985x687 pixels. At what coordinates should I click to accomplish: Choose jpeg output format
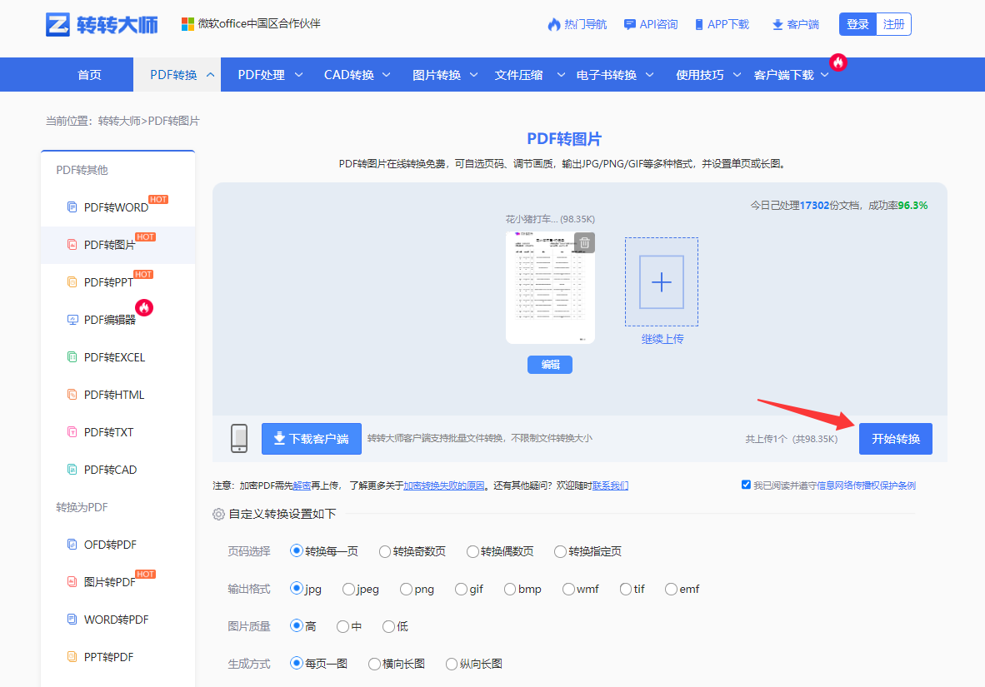click(348, 589)
